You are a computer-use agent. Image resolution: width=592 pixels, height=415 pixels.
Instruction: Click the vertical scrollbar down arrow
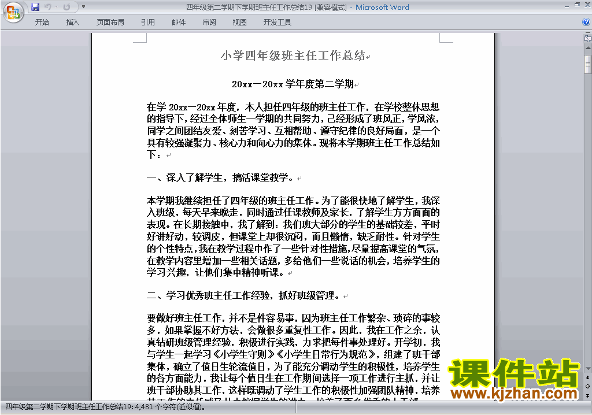tap(588, 368)
